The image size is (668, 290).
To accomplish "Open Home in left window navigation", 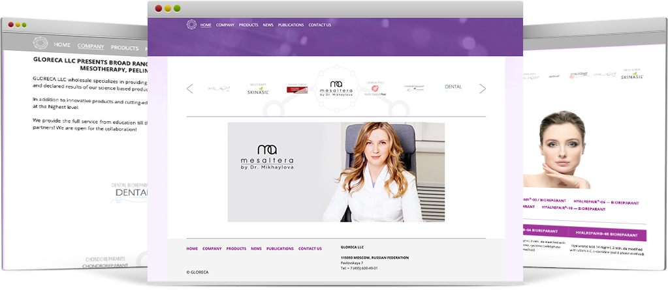I will 62,45.
